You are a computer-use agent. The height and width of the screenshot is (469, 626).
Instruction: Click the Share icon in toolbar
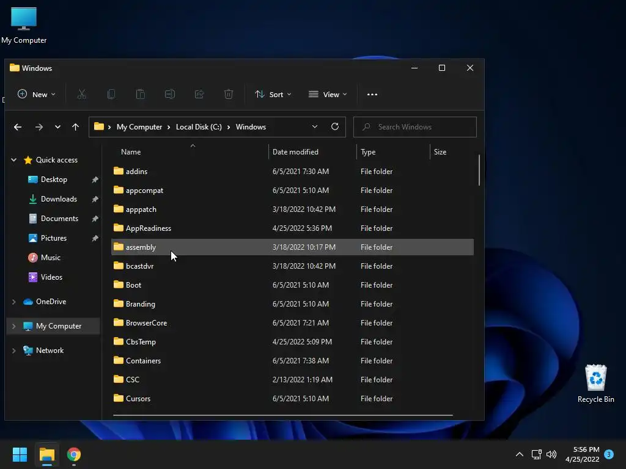(x=199, y=95)
